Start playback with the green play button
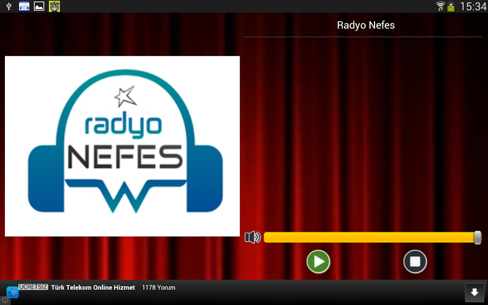This screenshot has height=305, width=488. (318, 262)
